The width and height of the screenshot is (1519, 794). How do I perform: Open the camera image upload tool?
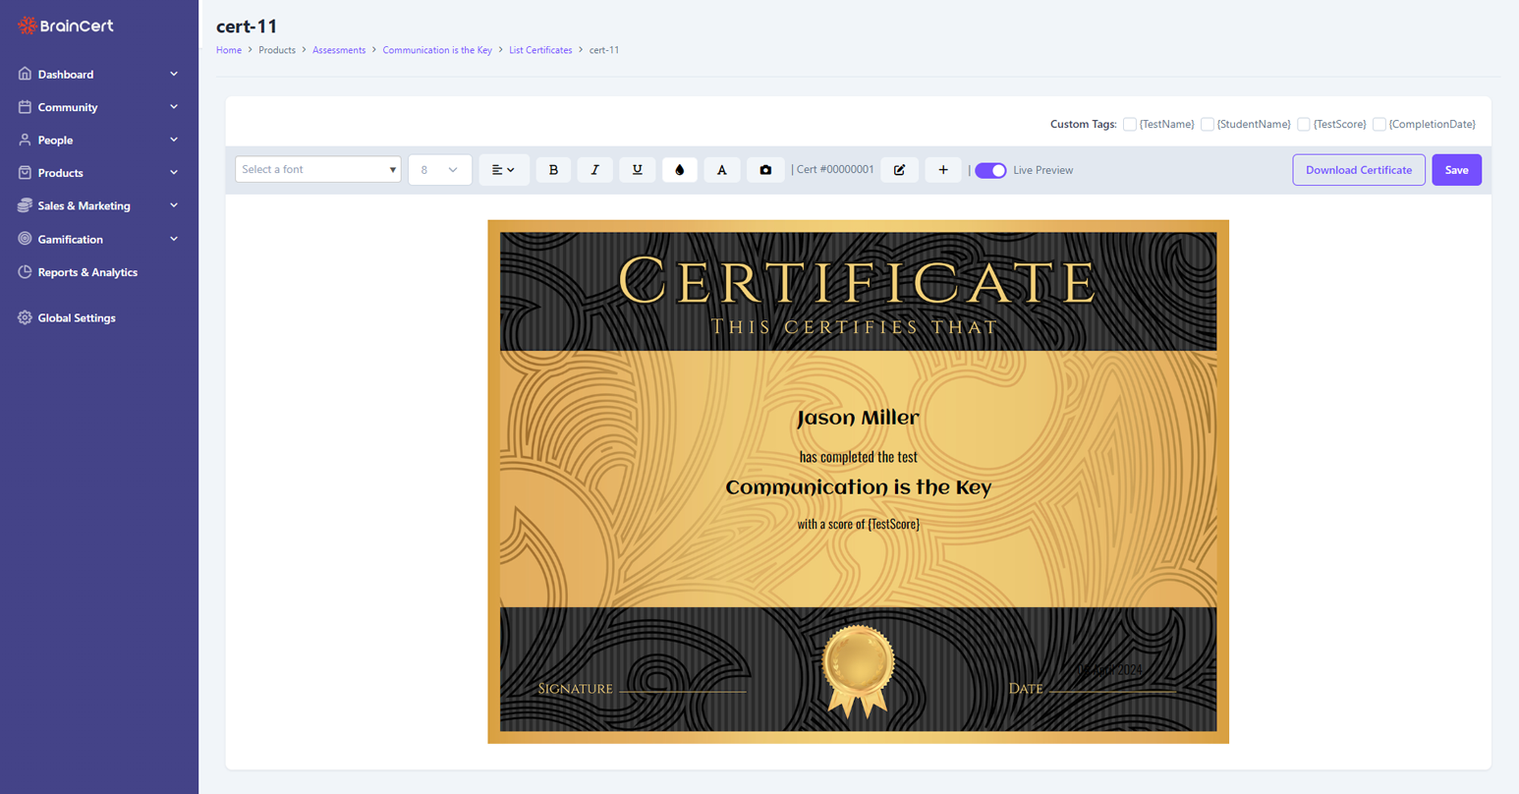[765, 169]
